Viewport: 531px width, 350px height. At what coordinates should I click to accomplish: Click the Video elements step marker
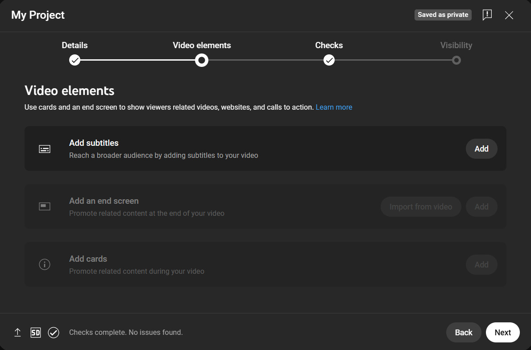201,60
